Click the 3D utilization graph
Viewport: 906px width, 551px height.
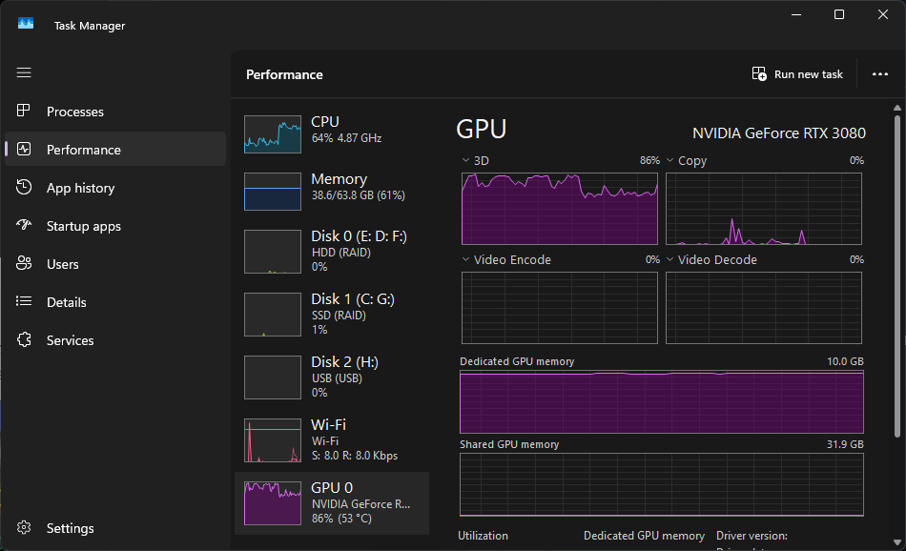(x=559, y=209)
